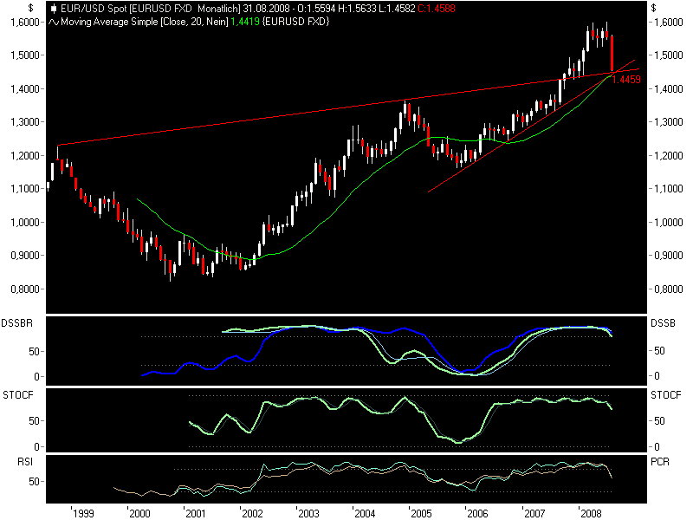This screenshot has width=693, height=520.
Task: Select the high value H:1.5633
Action: point(357,9)
